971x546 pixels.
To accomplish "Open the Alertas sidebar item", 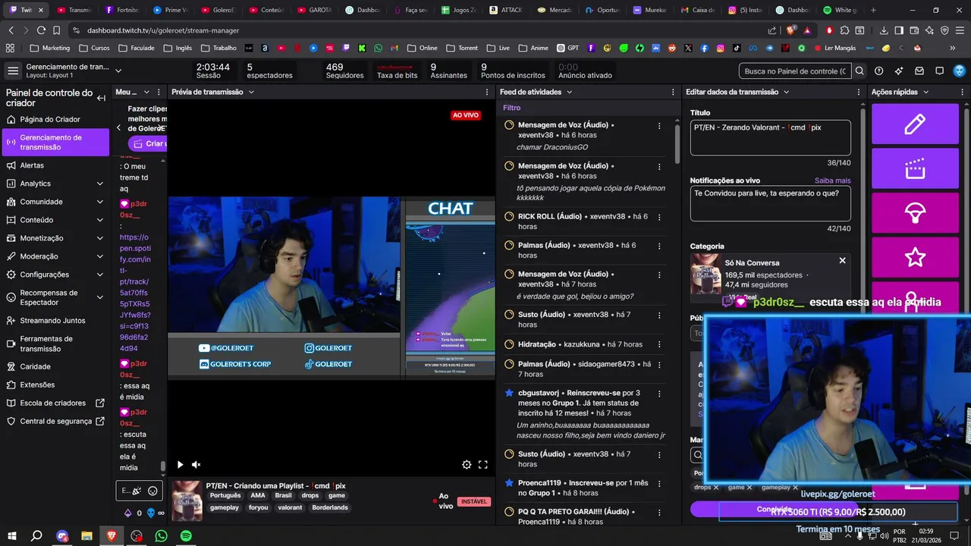I will [x=55, y=165].
